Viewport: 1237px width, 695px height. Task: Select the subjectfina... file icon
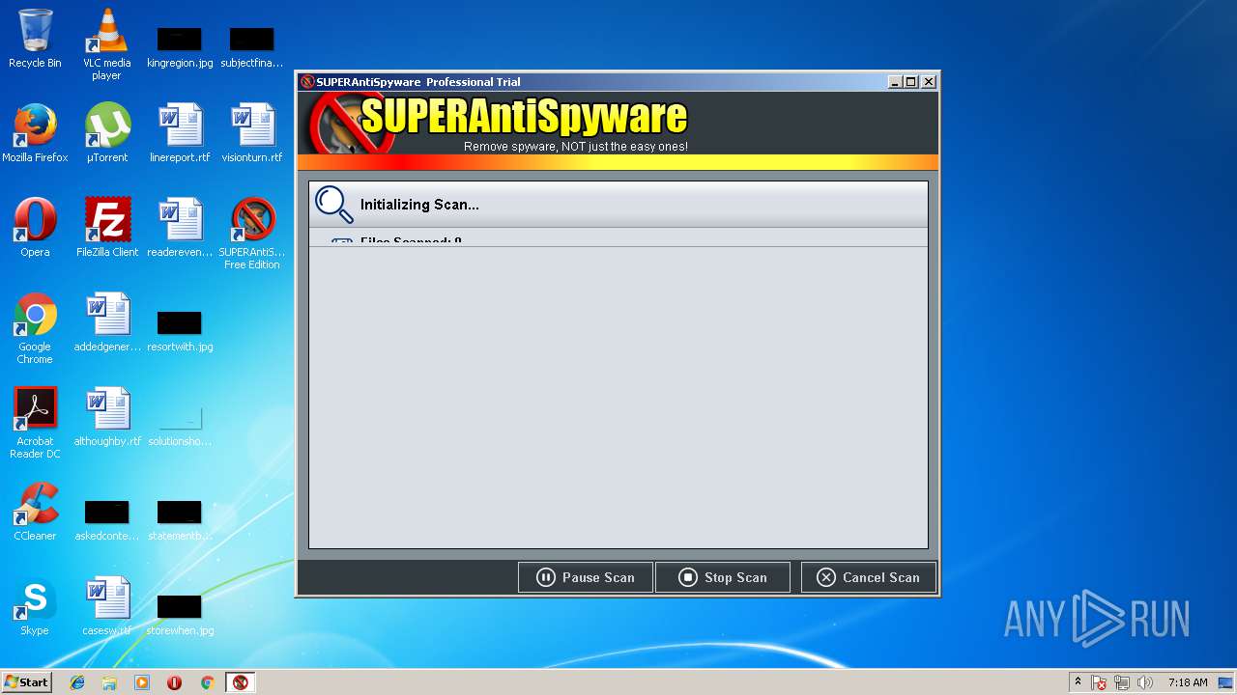pyautogui.click(x=252, y=46)
